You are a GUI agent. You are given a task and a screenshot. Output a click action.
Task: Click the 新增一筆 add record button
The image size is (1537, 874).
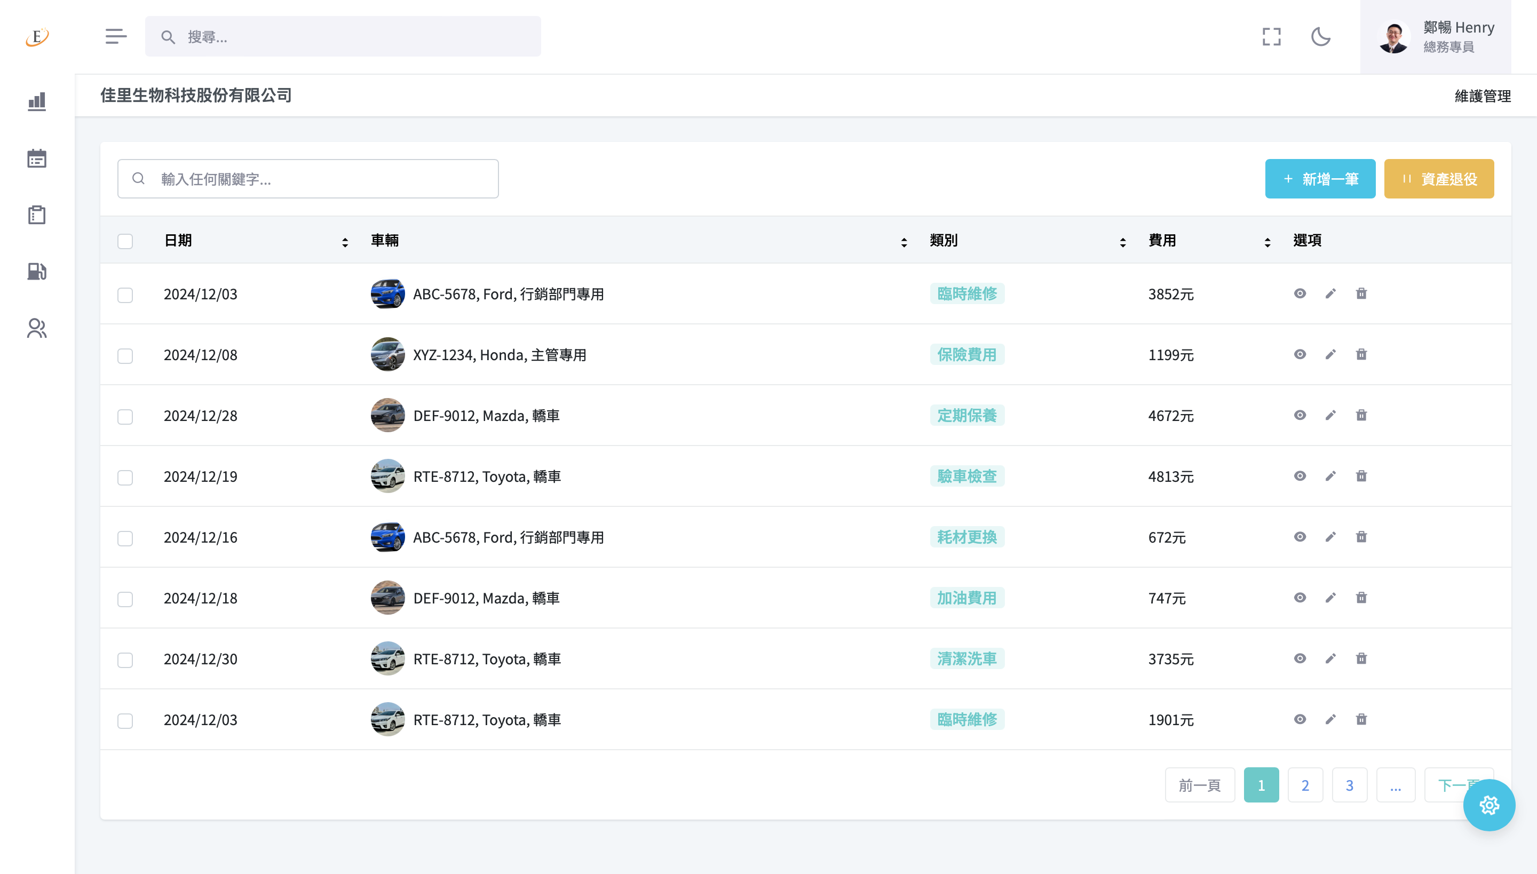pos(1320,179)
